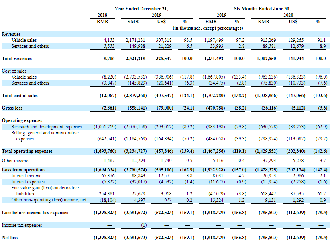Click the (1) income tax expense cell

[x=141, y=225]
